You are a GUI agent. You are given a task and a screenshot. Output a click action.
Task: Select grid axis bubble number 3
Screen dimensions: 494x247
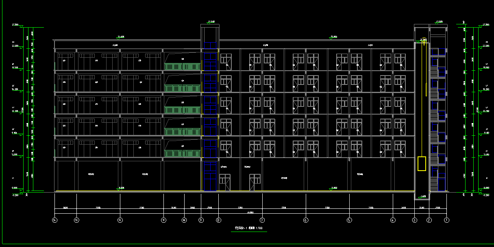click(x=415, y=220)
